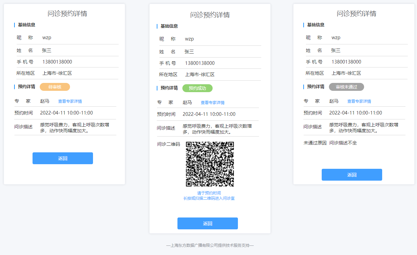Screen dimensions: 417x255
Task: Open 查看专家详情 on the 待审核 card
Action: click(x=70, y=101)
